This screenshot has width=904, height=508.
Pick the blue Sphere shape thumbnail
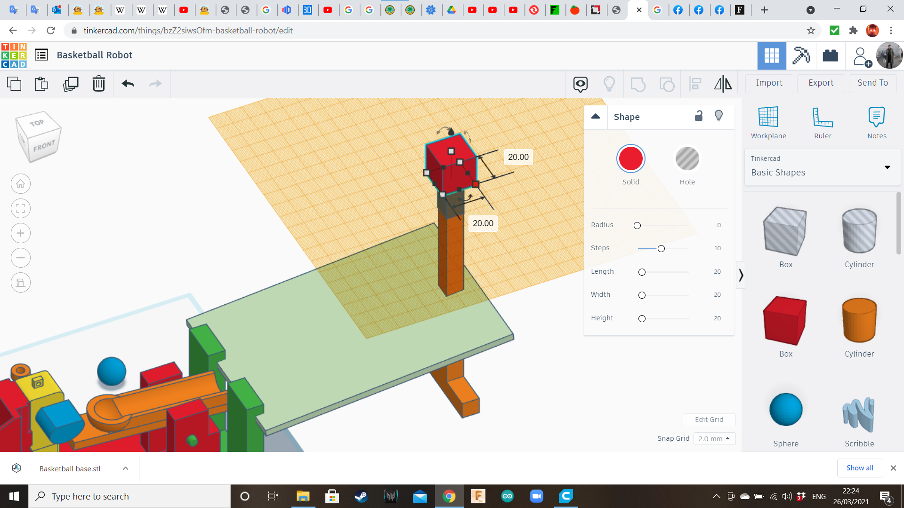(785, 410)
